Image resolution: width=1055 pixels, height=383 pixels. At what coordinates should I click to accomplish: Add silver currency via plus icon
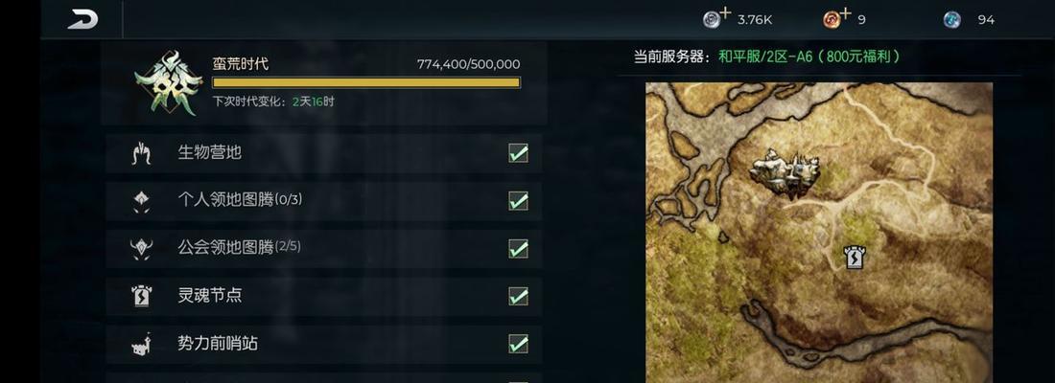coord(725,12)
